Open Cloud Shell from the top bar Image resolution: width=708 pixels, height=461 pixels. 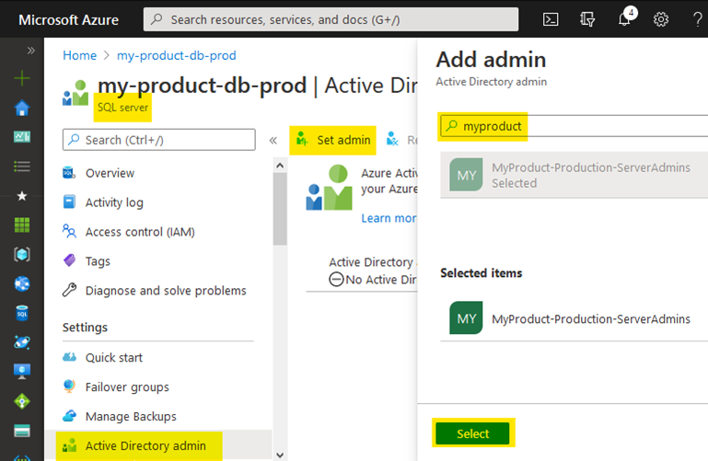coord(551,18)
